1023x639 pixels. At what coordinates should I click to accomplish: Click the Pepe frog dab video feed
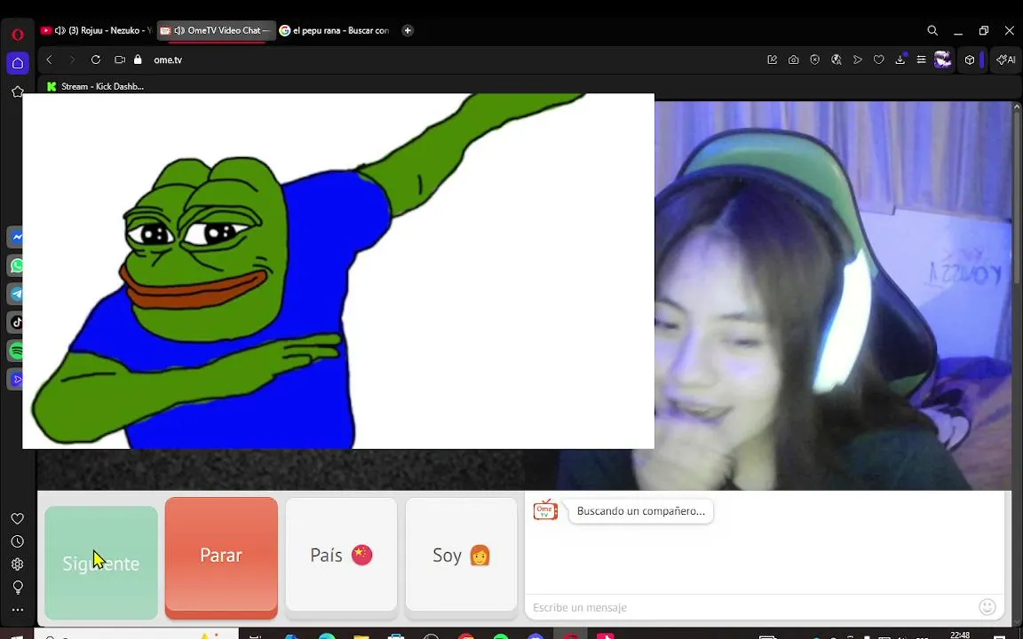click(x=338, y=271)
